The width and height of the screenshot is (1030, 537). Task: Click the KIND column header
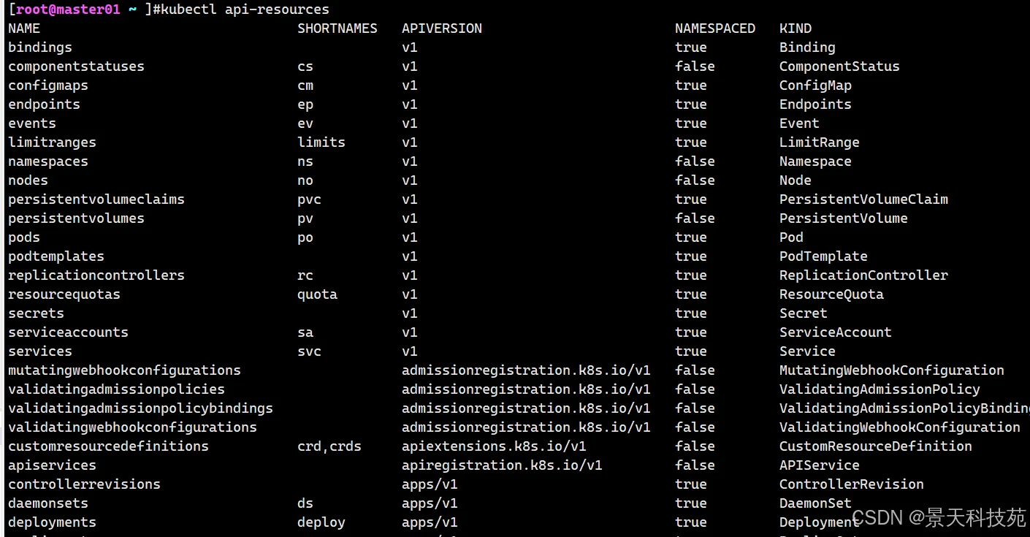click(x=796, y=28)
